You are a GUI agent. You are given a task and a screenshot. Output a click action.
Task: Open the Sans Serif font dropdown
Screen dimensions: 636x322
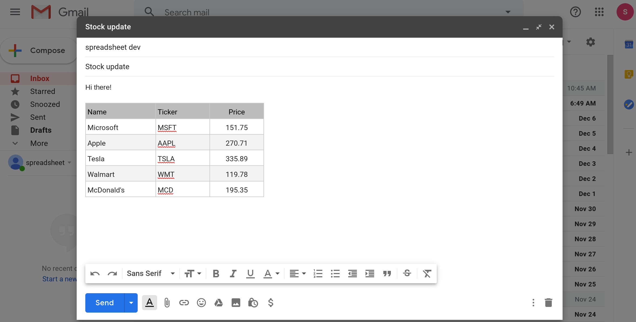point(151,274)
